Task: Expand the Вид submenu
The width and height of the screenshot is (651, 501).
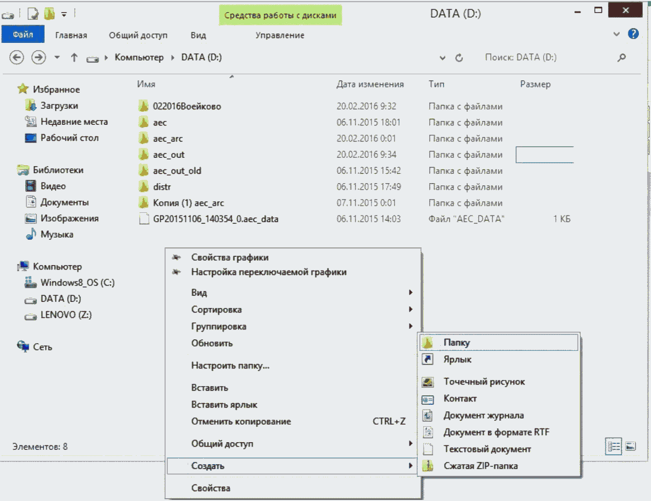Action: 293,293
